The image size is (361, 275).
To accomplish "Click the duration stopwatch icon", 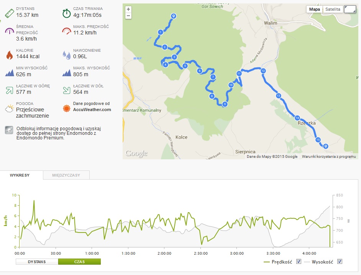I will pos(67,13).
